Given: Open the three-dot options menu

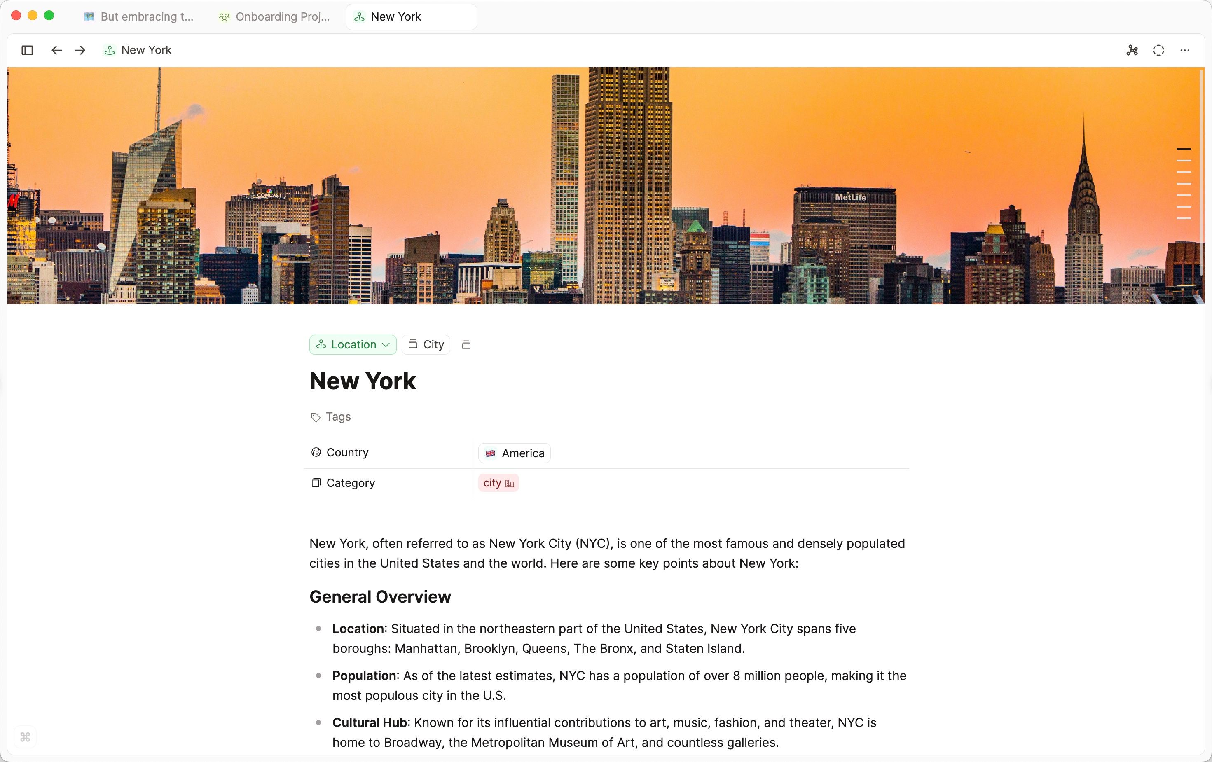Looking at the screenshot, I should pyautogui.click(x=1185, y=50).
